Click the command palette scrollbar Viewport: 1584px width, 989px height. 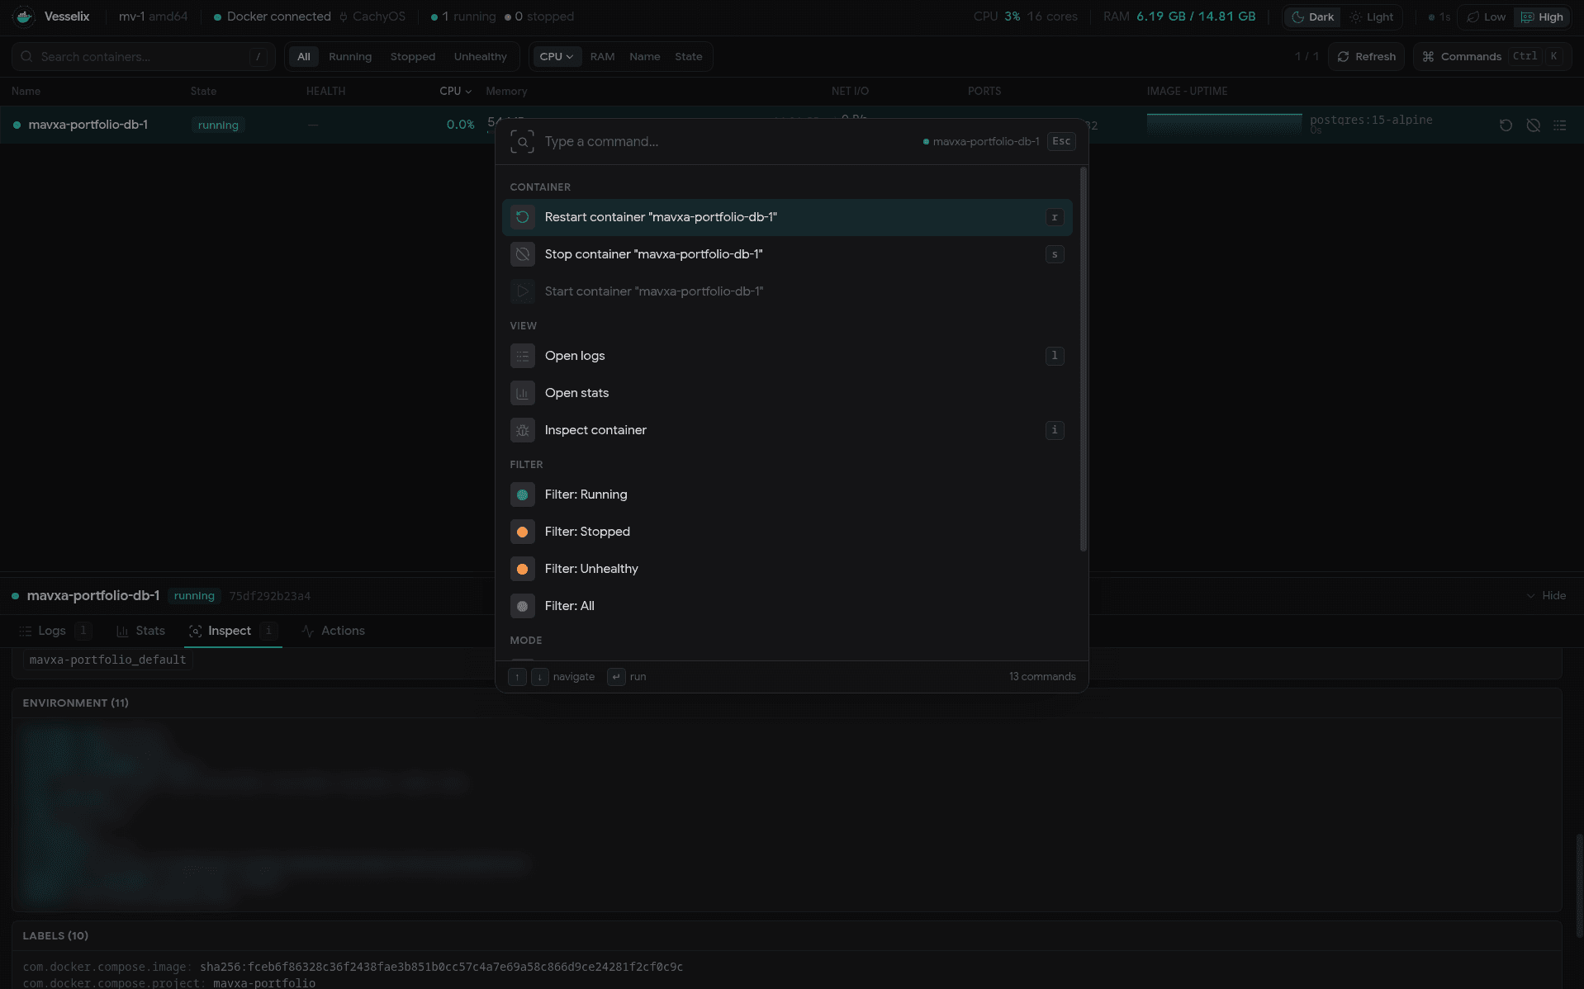(x=1083, y=360)
